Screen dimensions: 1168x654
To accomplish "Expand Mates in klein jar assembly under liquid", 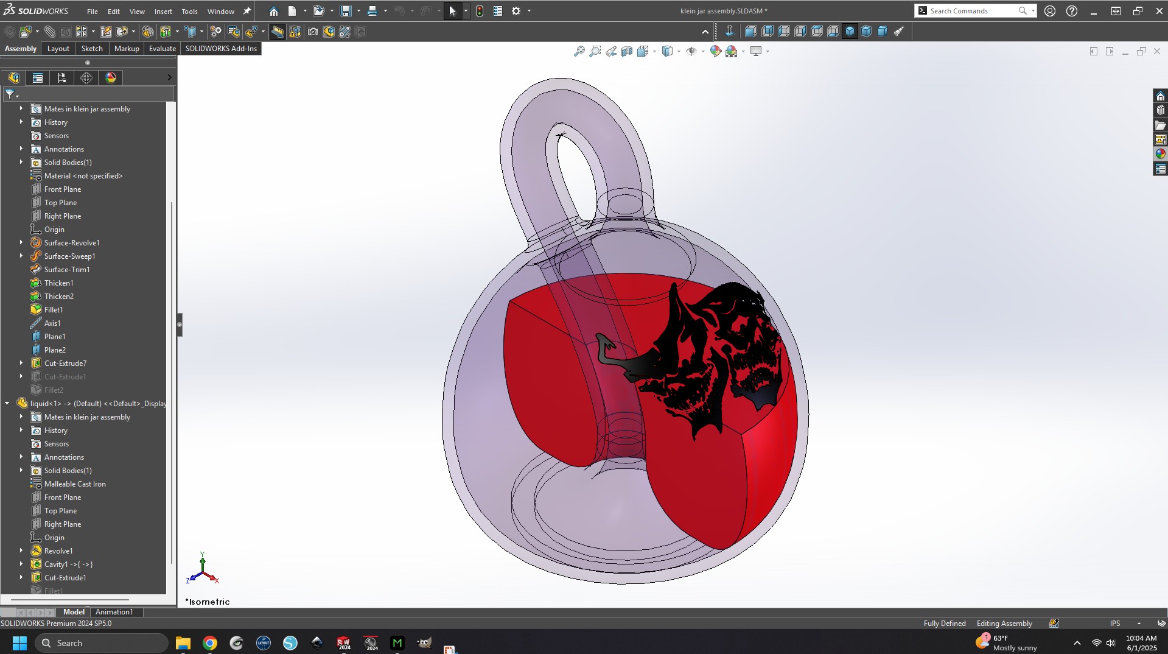I will (x=21, y=417).
